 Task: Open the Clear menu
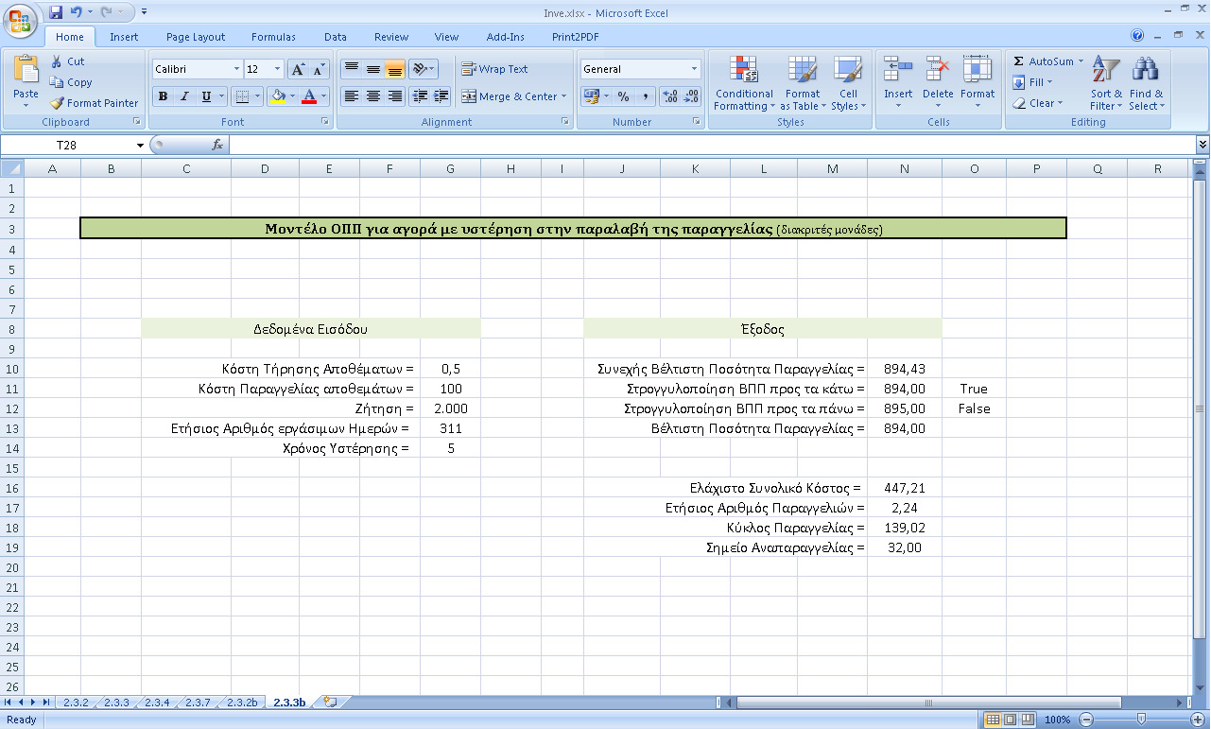point(1038,103)
